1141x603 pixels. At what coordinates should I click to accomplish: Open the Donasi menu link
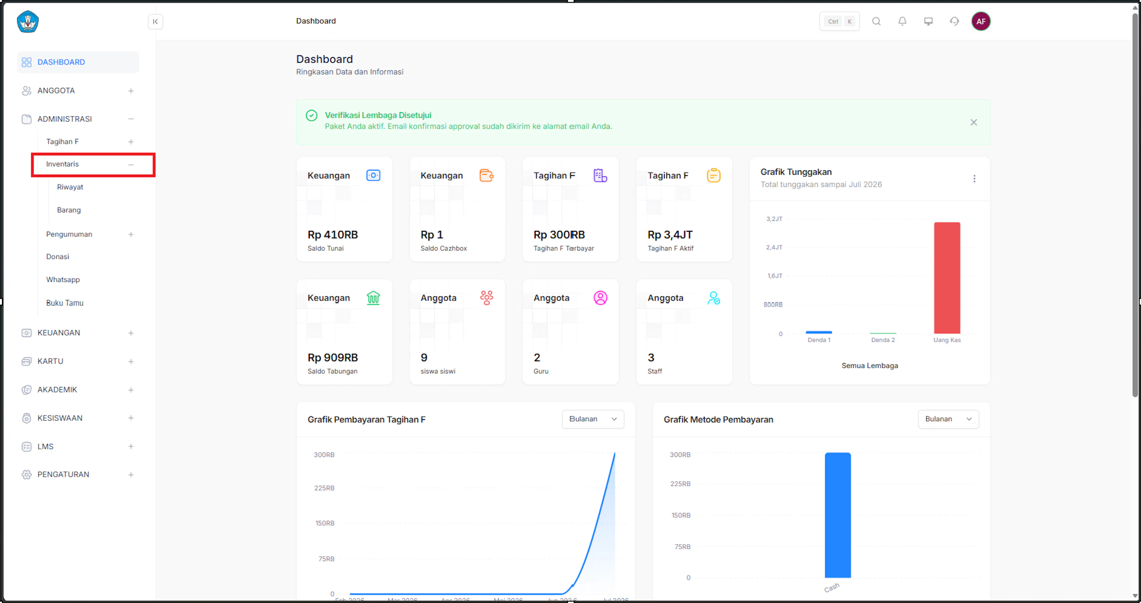coord(58,256)
